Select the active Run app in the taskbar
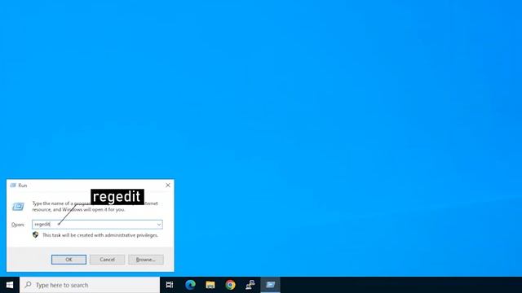Screen dimensions: 522x293 (x=270, y=285)
